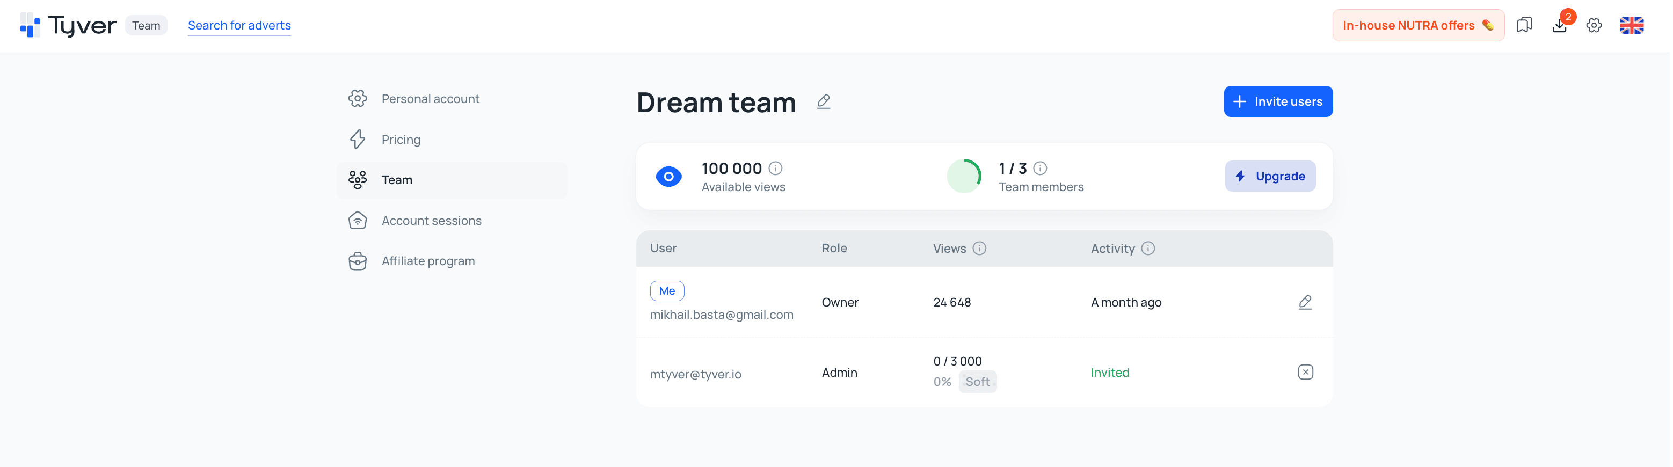This screenshot has width=1673, height=467.
Task: Open Search for adverts link
Action: [x=239, y=25]
